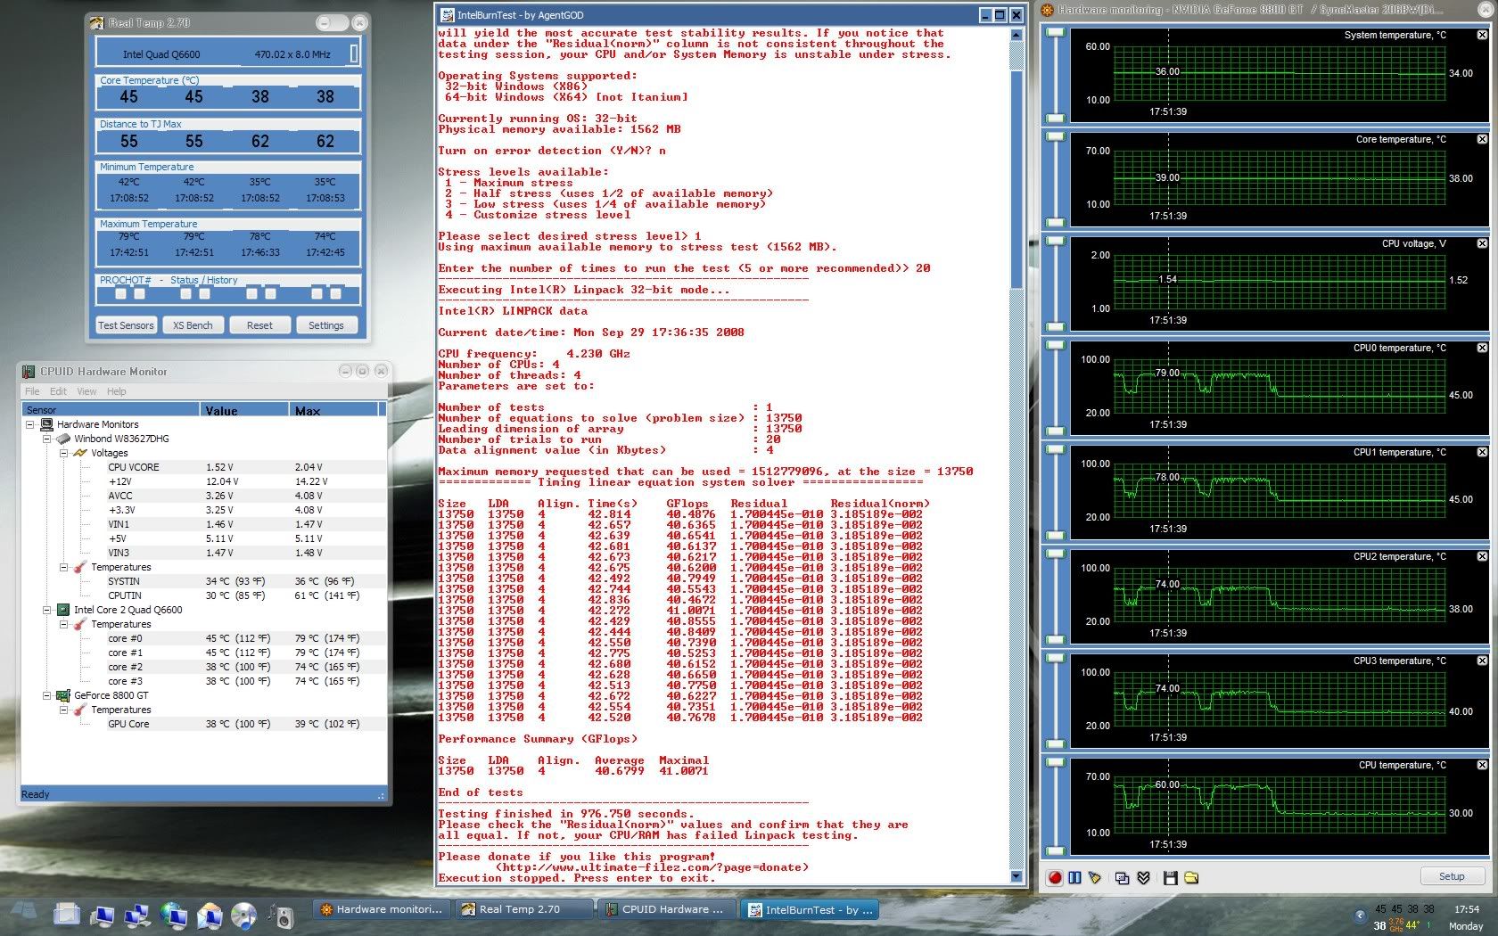The image size is (1498, 936).
Task: Click the windows/screenshot icon in hardware monitoring toolbar
Action: click(x=1123, y=878)
